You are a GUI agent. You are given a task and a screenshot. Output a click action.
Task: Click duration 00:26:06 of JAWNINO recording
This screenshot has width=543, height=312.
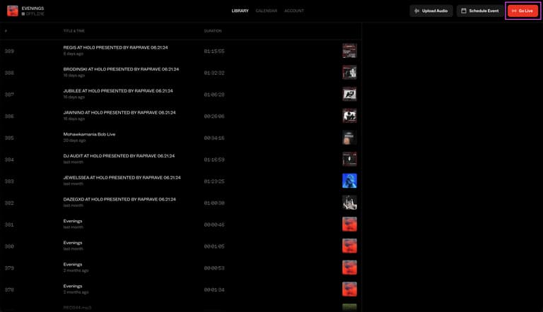pyautogui.click(x=214, y=116)
